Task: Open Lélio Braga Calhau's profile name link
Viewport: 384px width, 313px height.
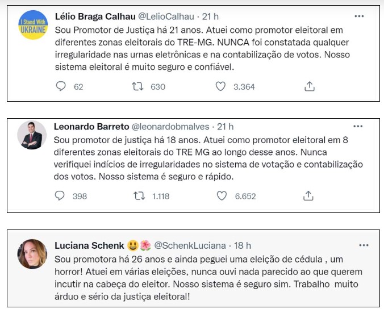Action: pyautogui.click(x=94, y=17)
